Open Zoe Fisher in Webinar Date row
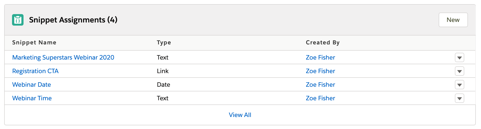Viewport: 481px width, 129px height. 320,85
